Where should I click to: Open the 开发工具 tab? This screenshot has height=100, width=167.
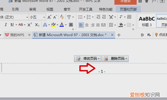pos(86,9)
